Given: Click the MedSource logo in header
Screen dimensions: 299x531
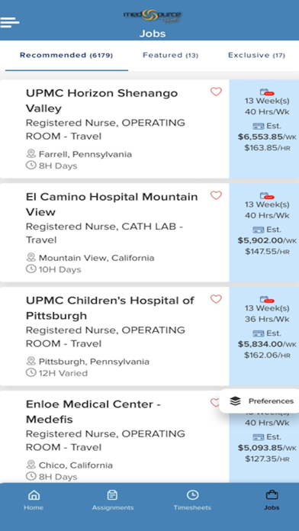Looking at the screenshot, I should 153,16.
